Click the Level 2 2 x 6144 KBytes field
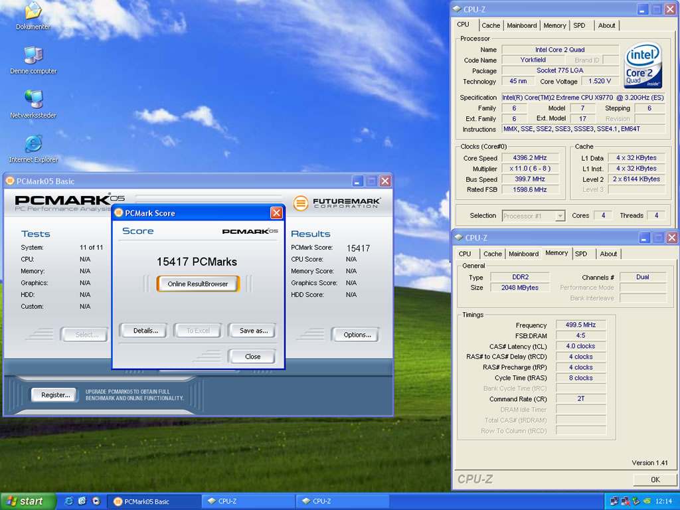Viewport: 680px width, 510px height. pyautogui.click(x=636, y=179)
